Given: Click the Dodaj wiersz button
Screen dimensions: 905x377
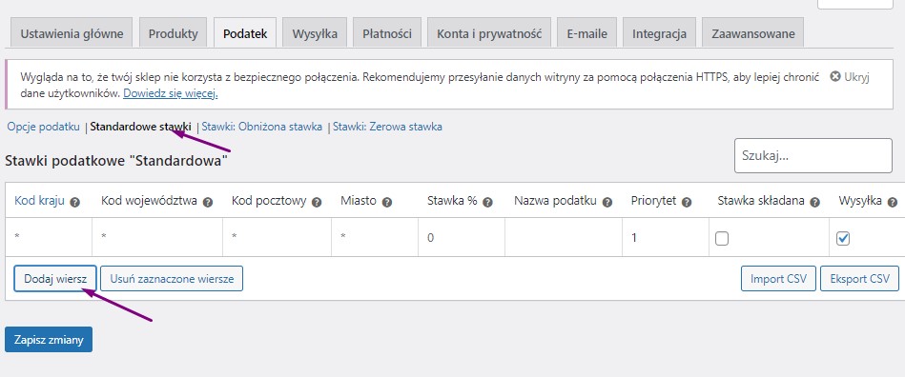Looking at the screenshot, I should tap(55, 278).
